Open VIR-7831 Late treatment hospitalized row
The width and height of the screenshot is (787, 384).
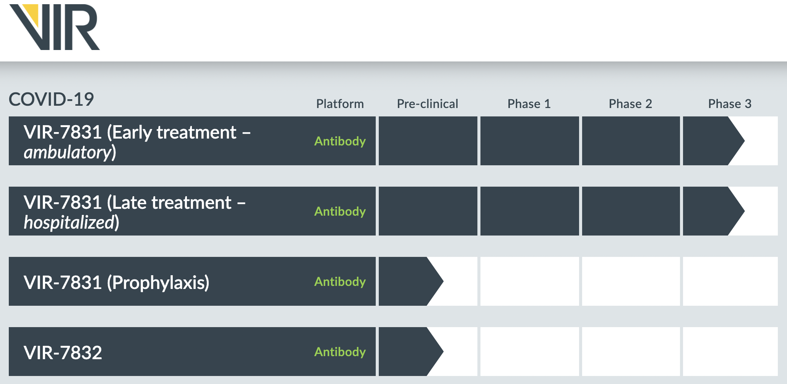coord(135,212)
